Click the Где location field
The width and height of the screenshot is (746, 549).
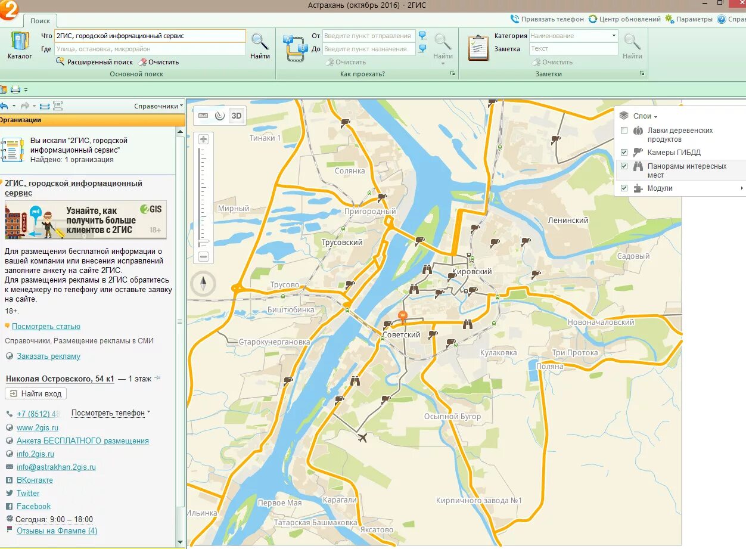coord(150,49)
